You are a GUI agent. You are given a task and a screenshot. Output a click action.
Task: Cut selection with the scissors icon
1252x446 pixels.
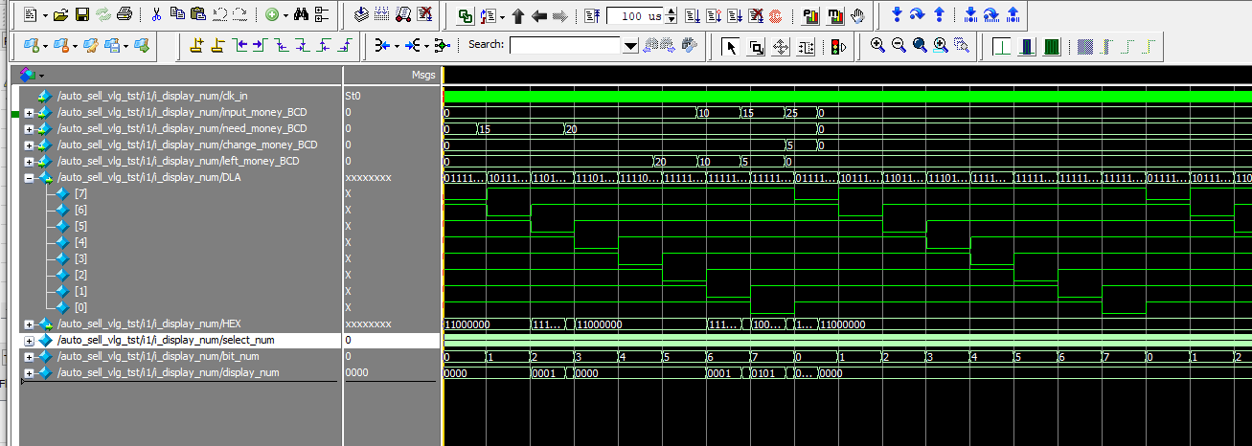[156, 15]
